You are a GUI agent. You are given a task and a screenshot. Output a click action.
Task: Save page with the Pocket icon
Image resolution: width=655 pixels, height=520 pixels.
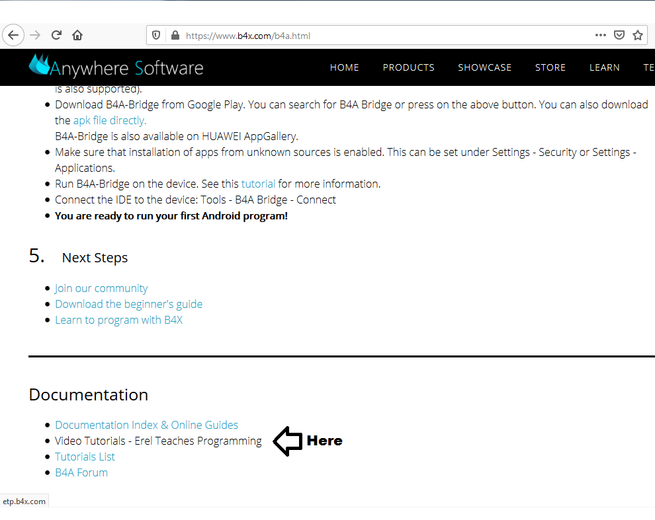(619, 36)
